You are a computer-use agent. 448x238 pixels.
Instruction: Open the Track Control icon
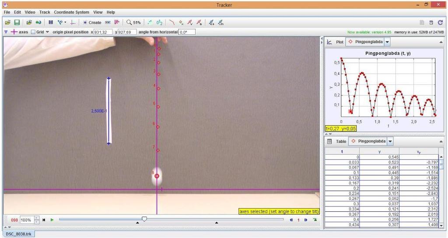coord(108,22)
